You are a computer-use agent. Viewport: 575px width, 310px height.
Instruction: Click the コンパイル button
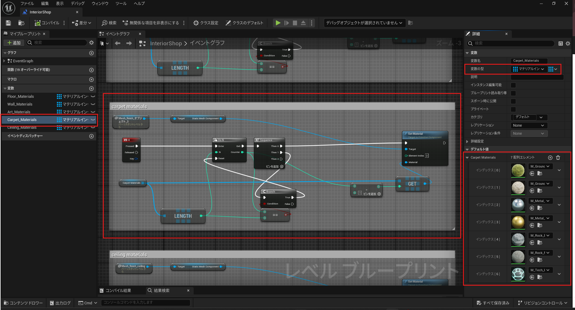[47, 23]
